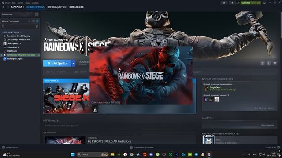Click the Windows Start button
This screenshot has width=282, height=158.
click(73, 154)
